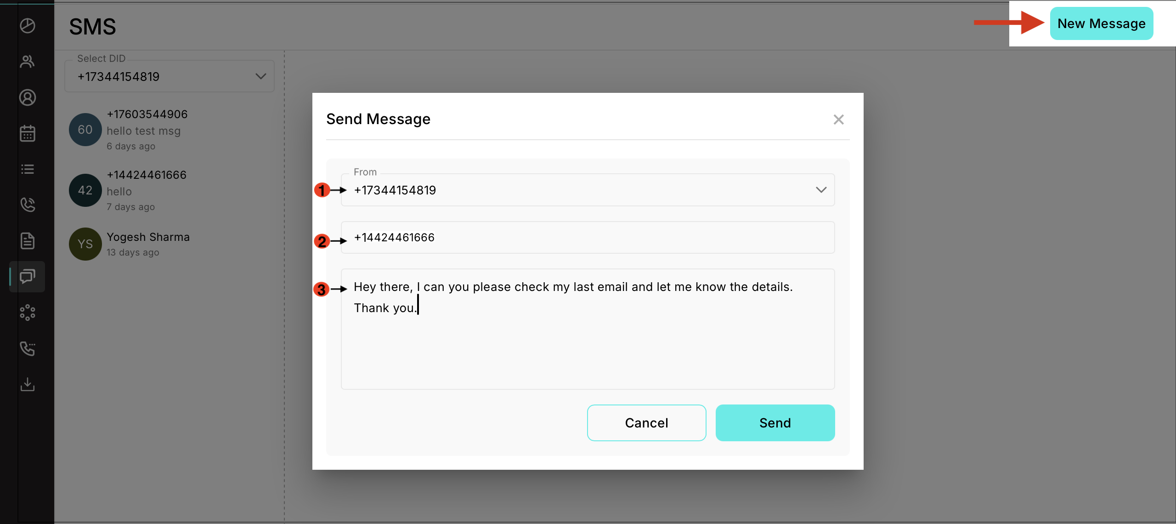The height and width of the screenshot is (524, 1176).
Task: Click the recipient number field +14424461666
Action: click(587, 238)
